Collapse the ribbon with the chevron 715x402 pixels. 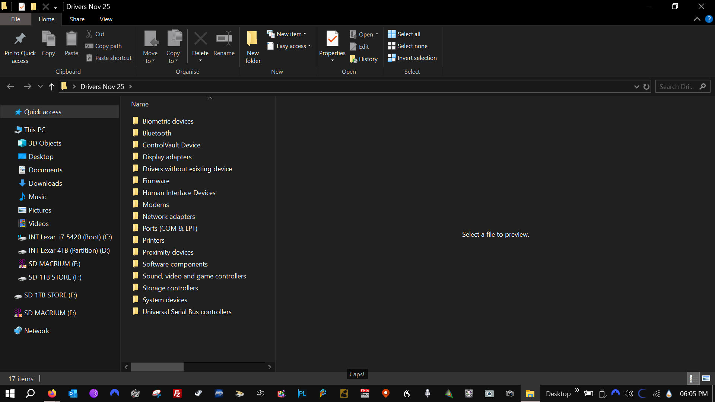(697, 19)
